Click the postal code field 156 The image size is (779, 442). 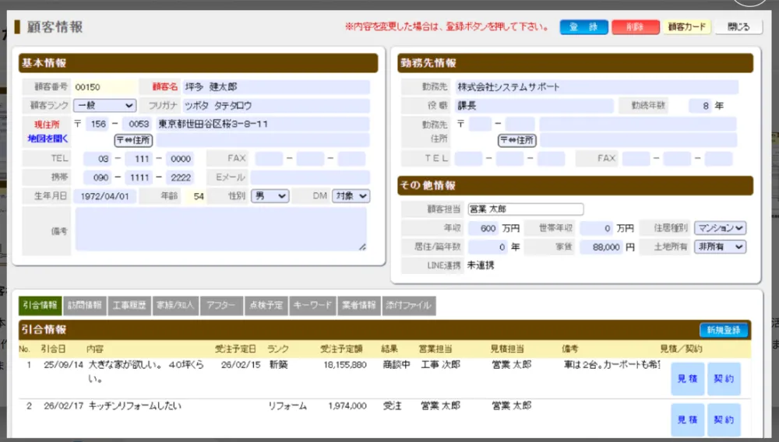coord(97,124)
